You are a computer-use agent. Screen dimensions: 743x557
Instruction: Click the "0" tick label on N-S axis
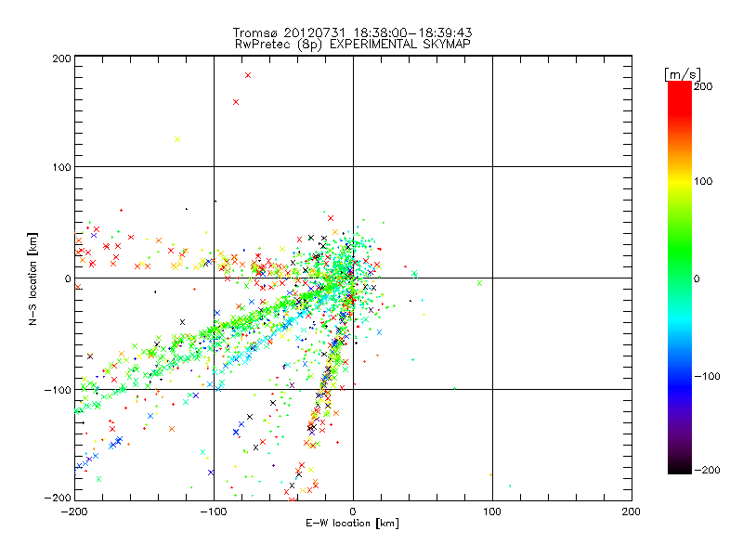[68, 279]
